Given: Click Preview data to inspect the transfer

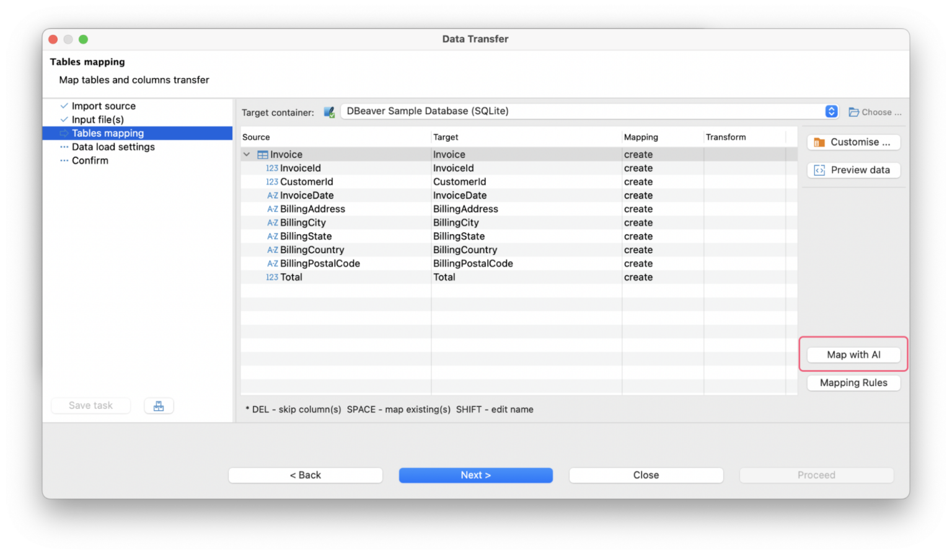Looking at the screenshot, I should tap(853, 170).
